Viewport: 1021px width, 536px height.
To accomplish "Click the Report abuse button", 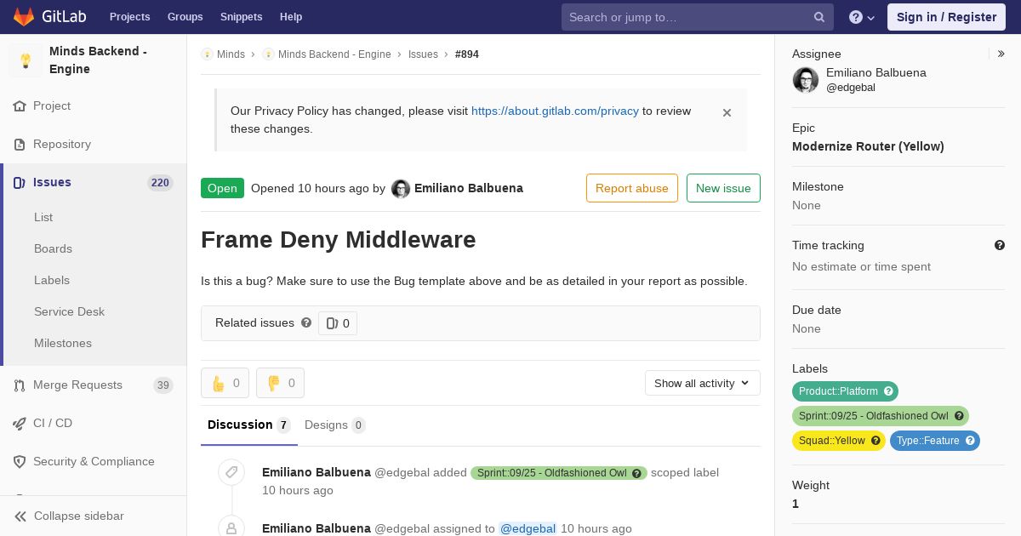I will click(632, 188).
